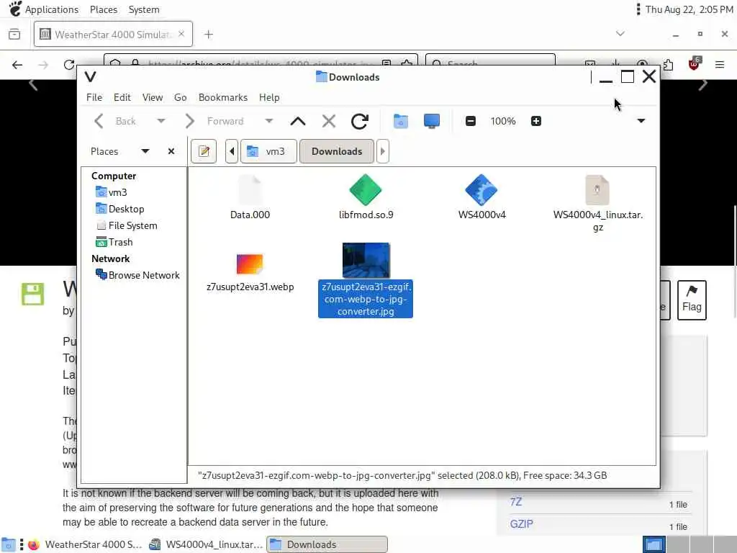The height and width of the screenshot is (553, 737).
Task: Open the GZIP download link in browser
Action: [521, 524]
